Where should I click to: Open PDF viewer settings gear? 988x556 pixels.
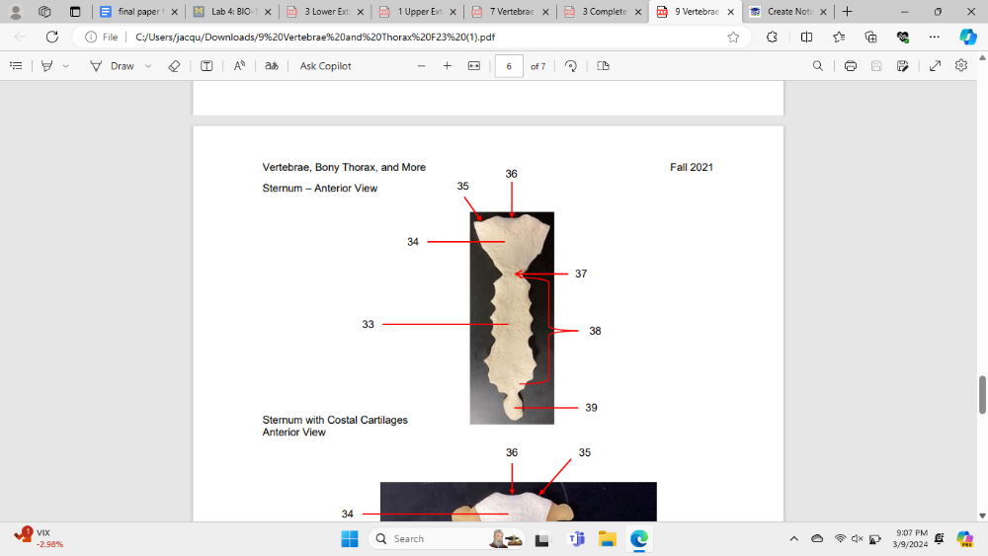[x=961, y=66]
